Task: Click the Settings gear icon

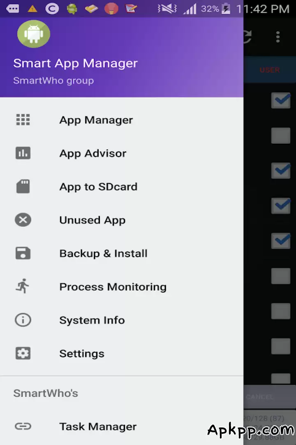Action: point(23,354)
